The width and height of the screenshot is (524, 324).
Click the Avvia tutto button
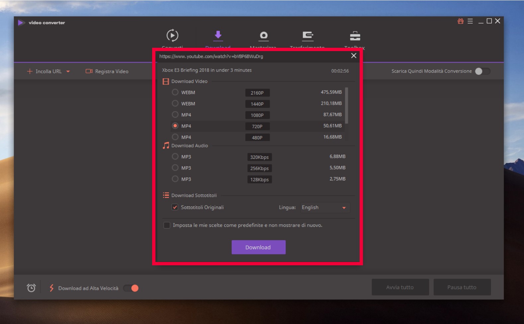click(400, 287)
